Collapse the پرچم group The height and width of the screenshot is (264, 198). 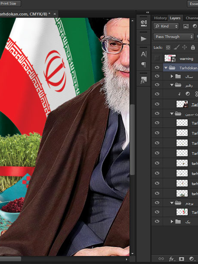coord(172,203)
